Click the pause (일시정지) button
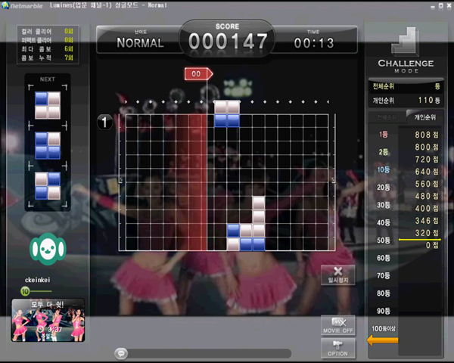Image resolution: width=454 pixels, height=363 pixels. point(337,274)
